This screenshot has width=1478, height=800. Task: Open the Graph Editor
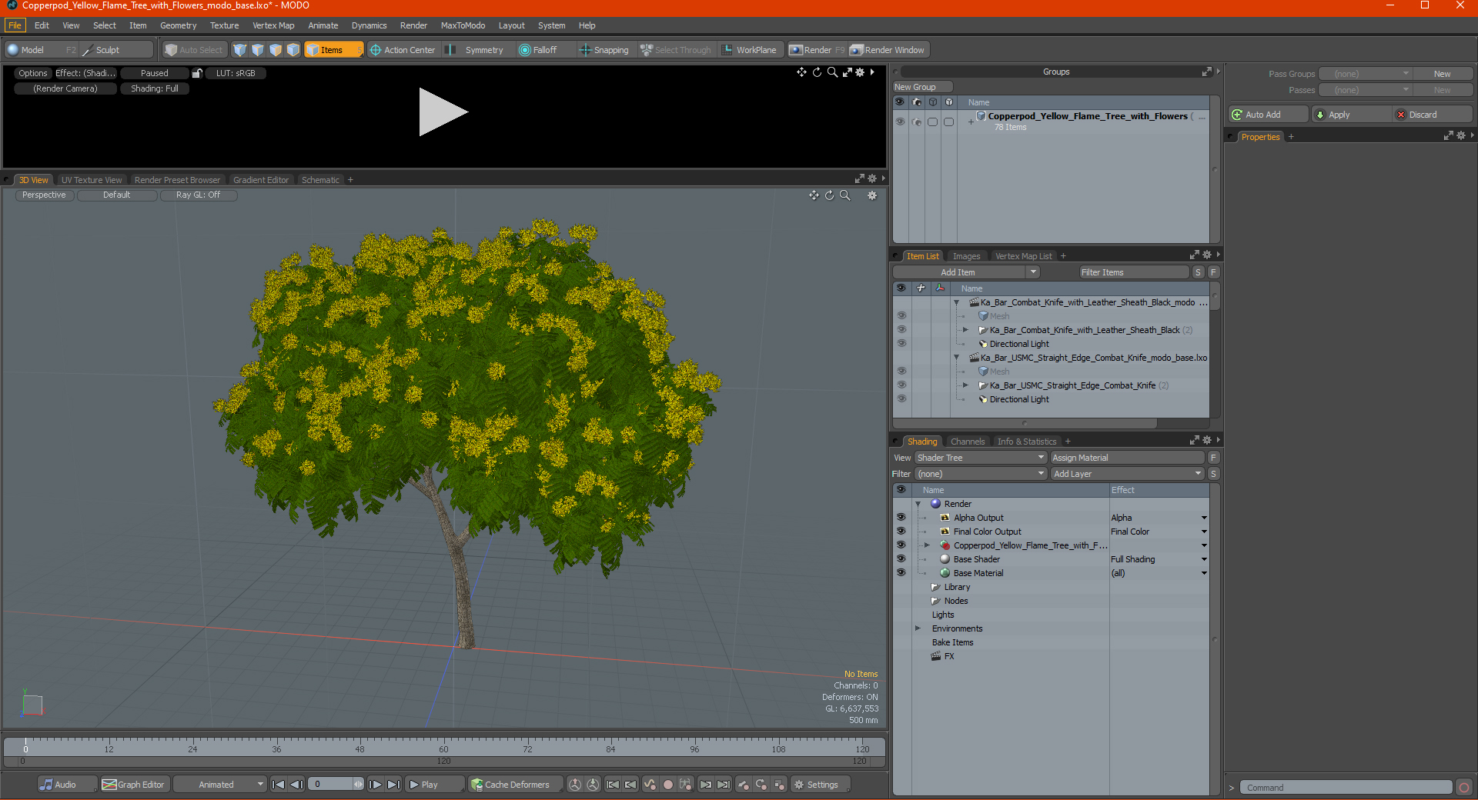tap(134, 785)
